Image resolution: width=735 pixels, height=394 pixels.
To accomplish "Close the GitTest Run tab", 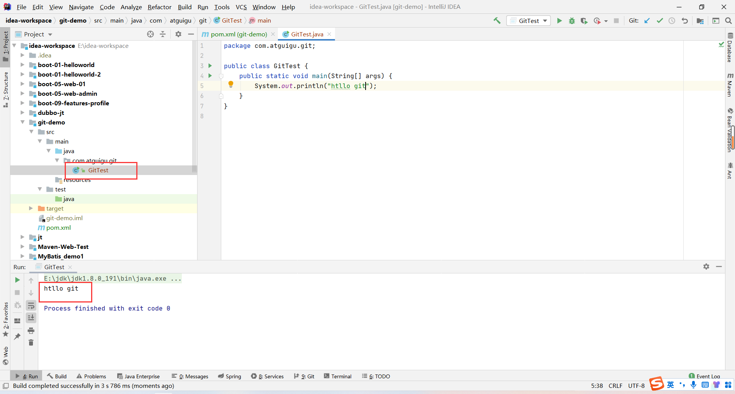I will point(70,267).
